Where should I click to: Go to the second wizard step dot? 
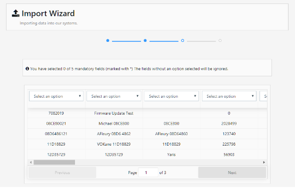145,40
